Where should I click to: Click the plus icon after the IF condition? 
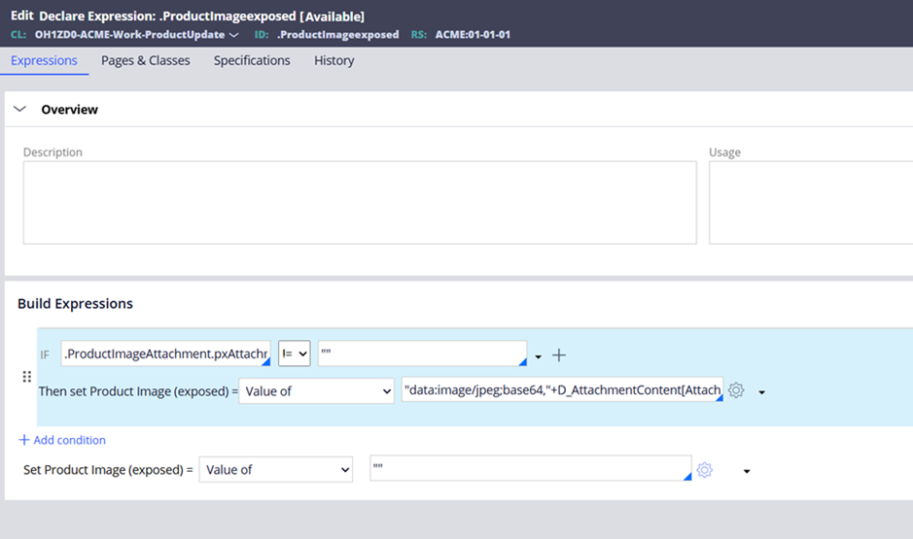coord(559,355)
